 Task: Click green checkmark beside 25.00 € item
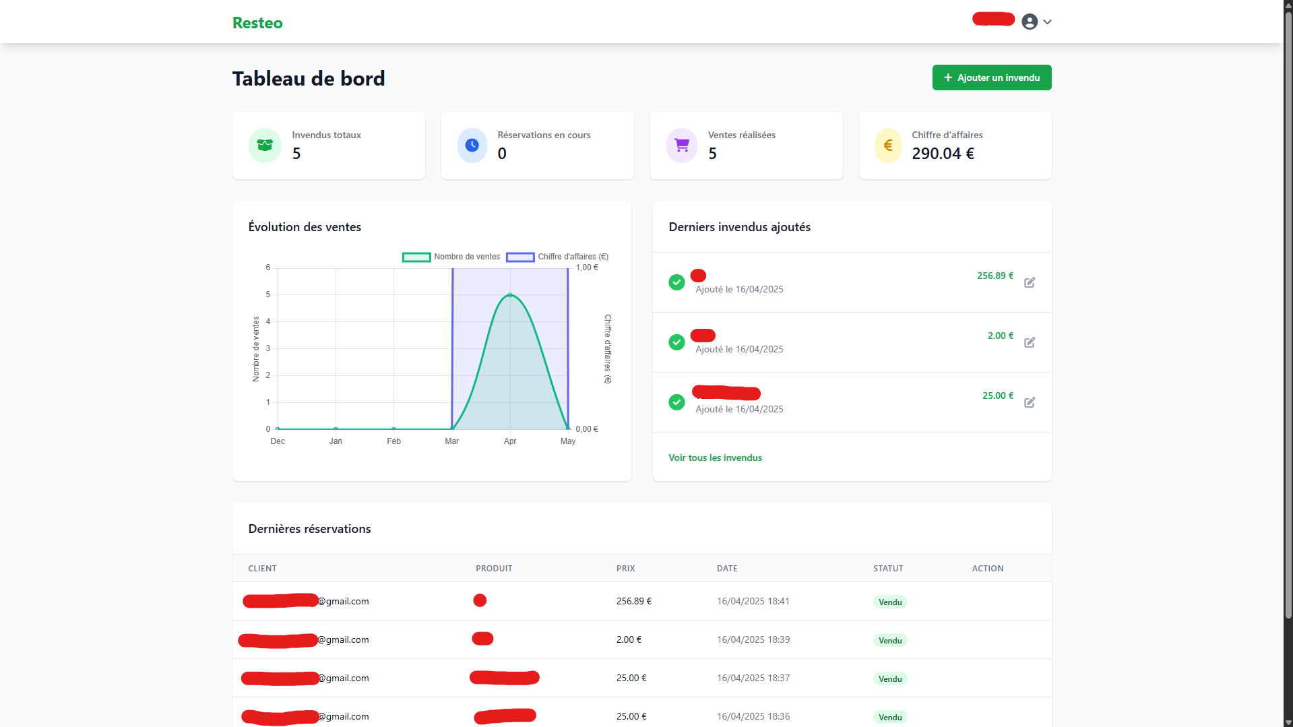[x=676, y=402]
